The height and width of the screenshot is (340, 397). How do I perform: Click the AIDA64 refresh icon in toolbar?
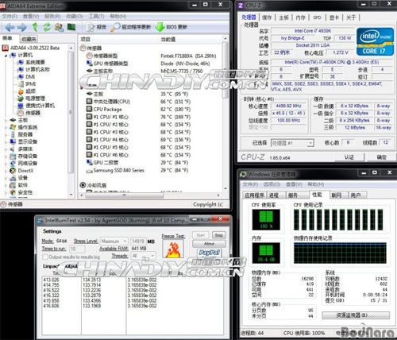47,27
